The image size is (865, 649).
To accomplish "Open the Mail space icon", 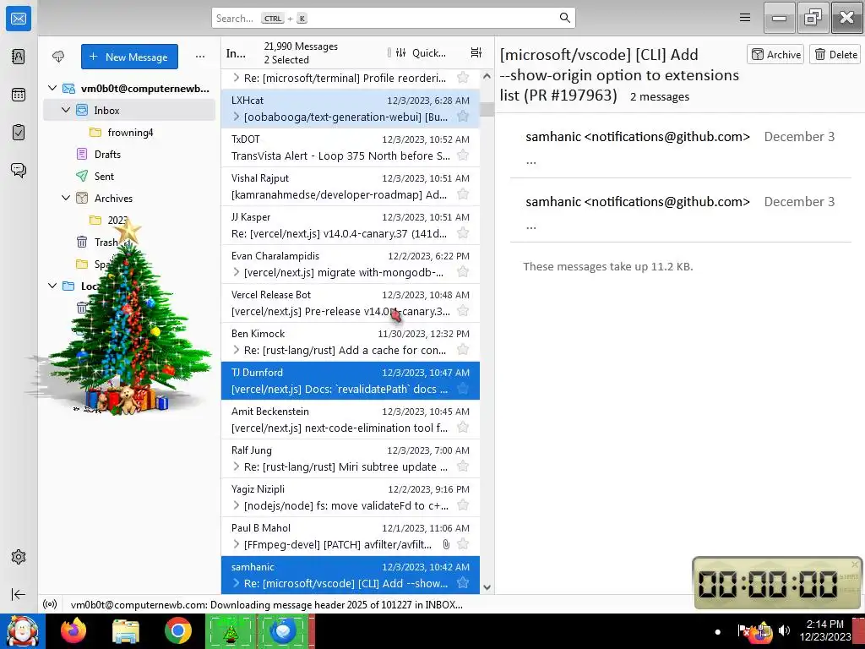I will pyautogui.click(x=19, y=19).
